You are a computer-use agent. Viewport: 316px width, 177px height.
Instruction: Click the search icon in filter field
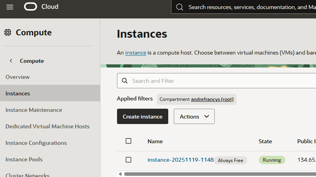[x=125, y=81]
